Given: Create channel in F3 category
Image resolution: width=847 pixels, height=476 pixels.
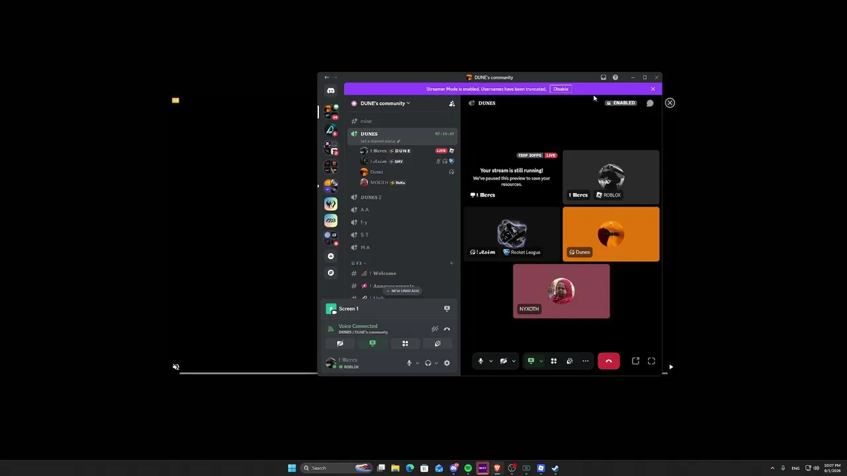Looking at the screenshot, I should click(x=452, y=263).
